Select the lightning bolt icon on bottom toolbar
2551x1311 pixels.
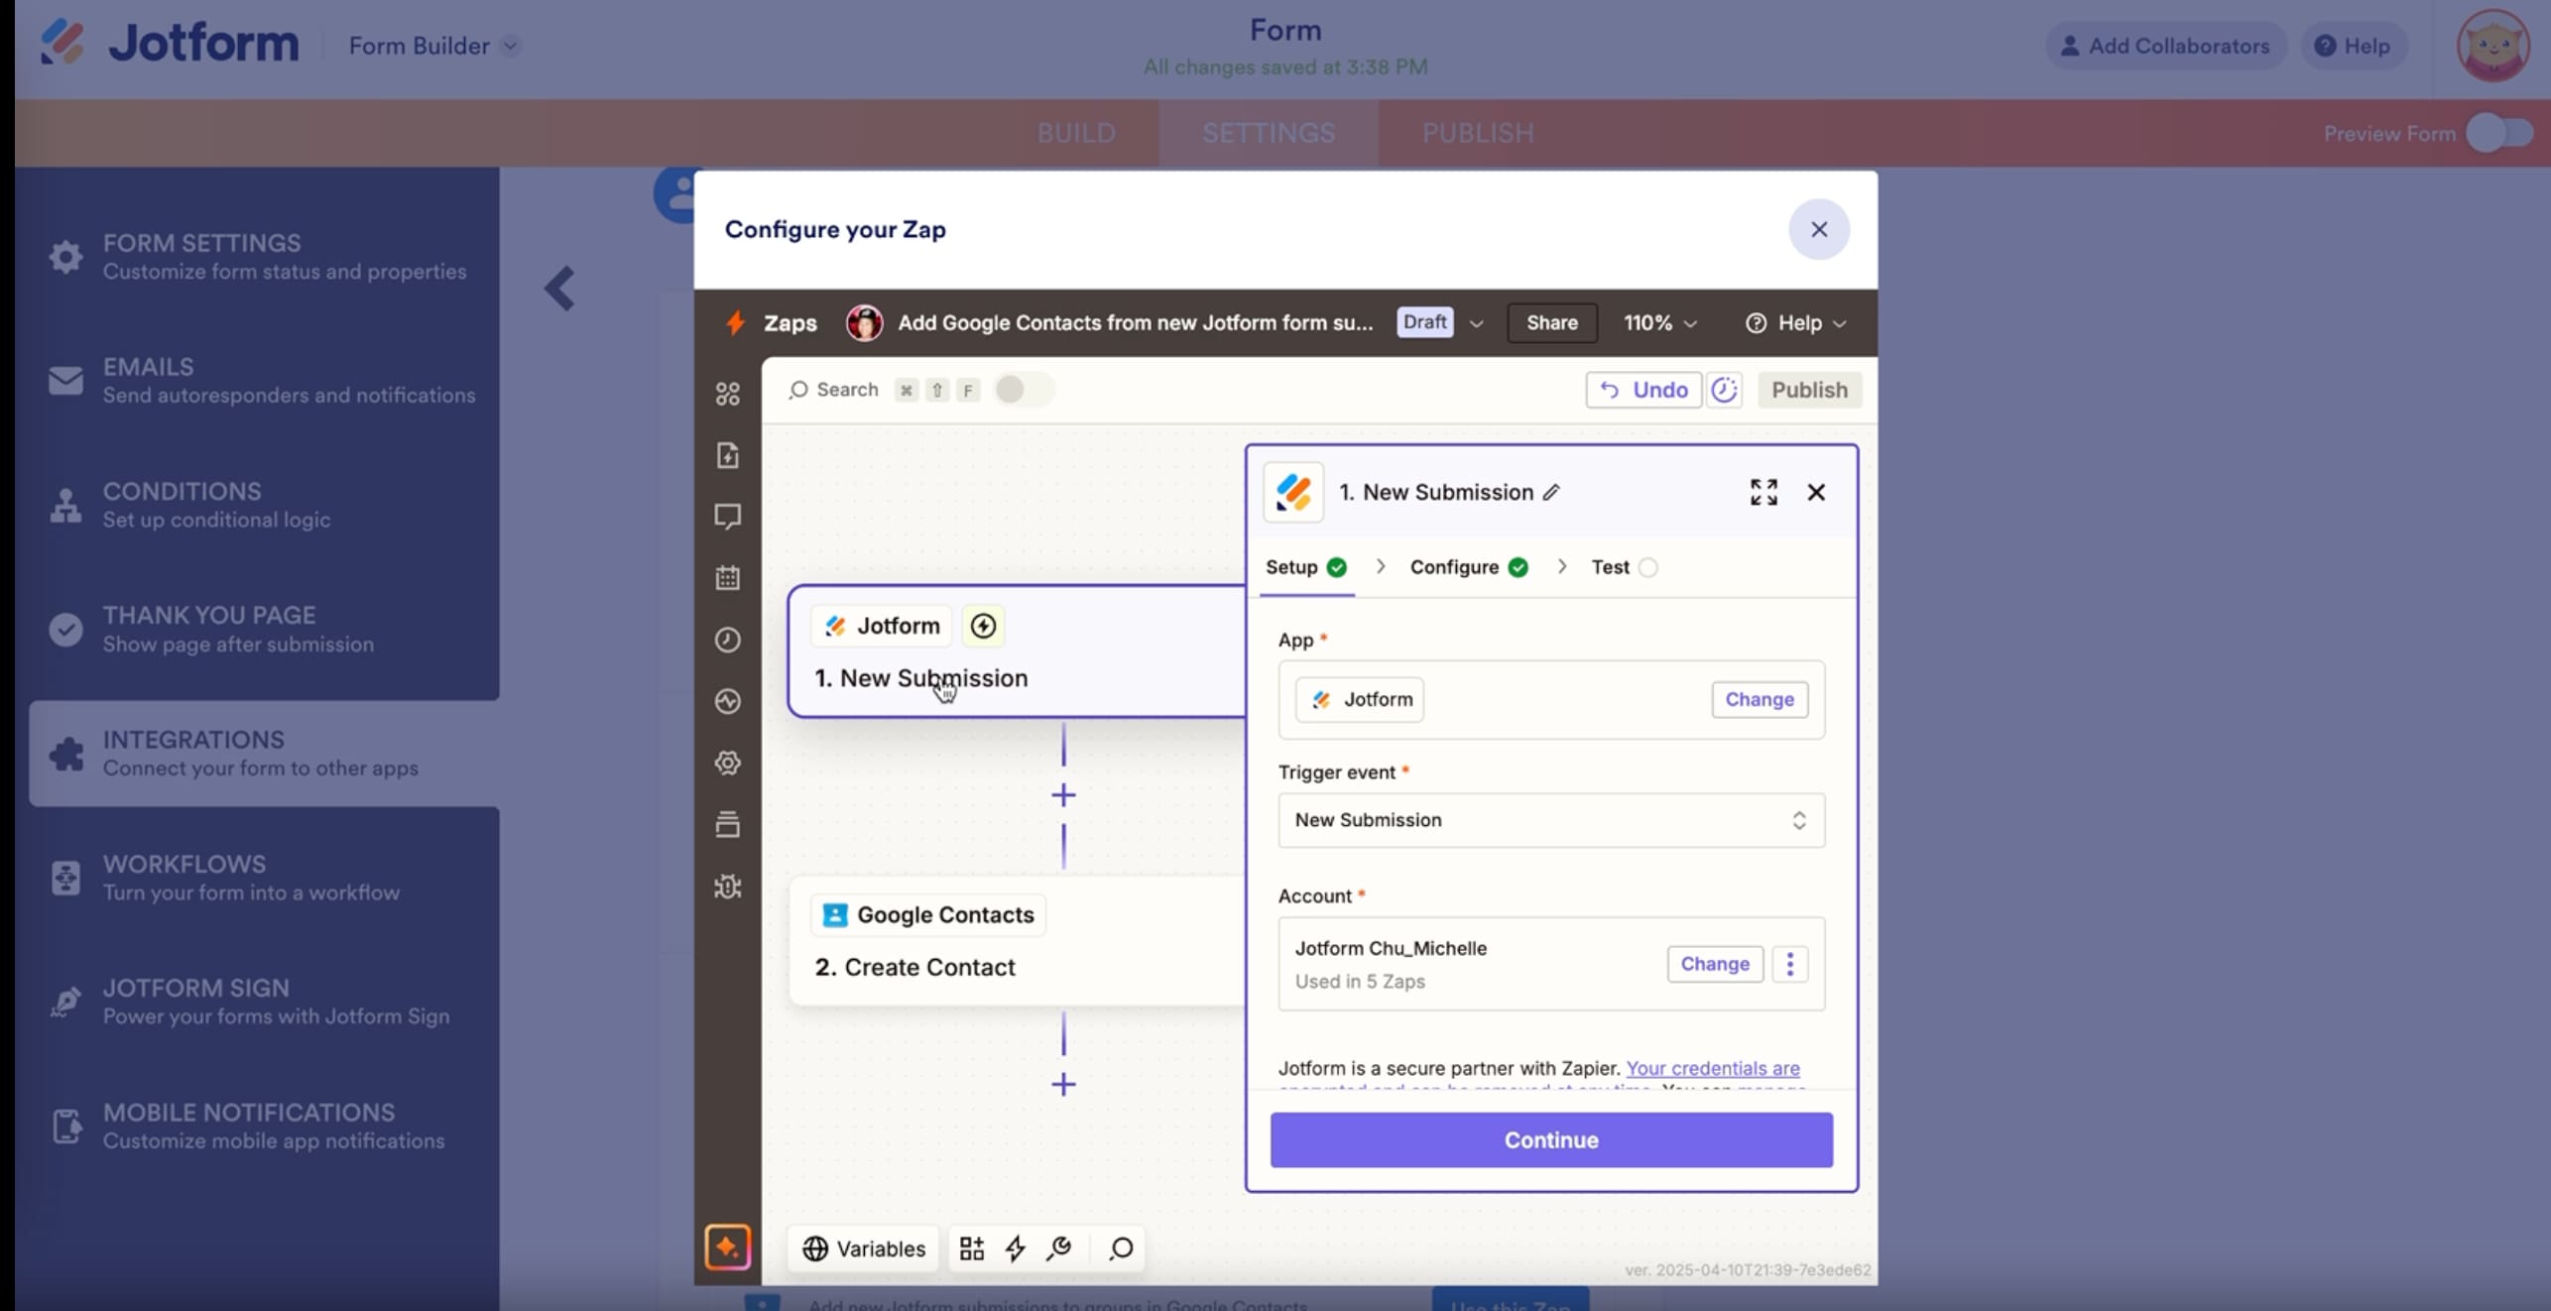[1015, 1248]
